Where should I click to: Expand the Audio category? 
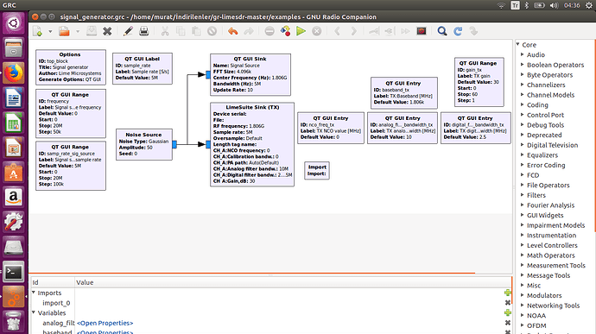(x=523, y=54)
